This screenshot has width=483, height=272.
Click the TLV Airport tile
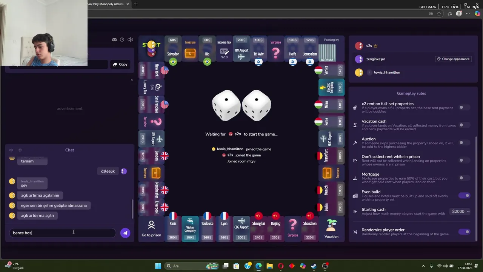pos(241,49)
